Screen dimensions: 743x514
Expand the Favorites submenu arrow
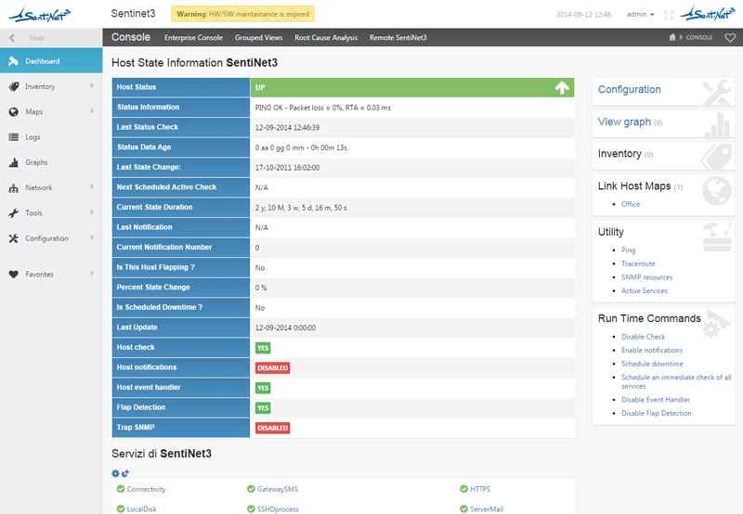(92, 273)
